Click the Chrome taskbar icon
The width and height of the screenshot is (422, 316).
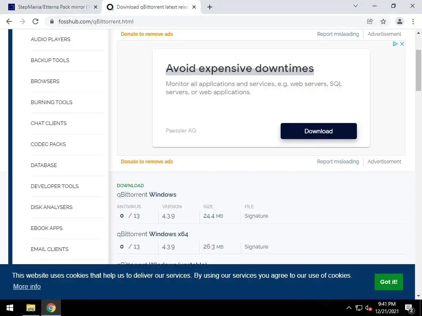pyautogui.click(x=51, y=308)
